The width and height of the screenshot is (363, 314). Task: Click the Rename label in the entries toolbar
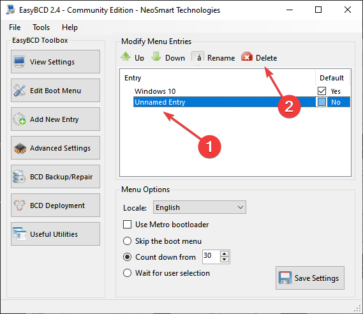pos(221,58)
